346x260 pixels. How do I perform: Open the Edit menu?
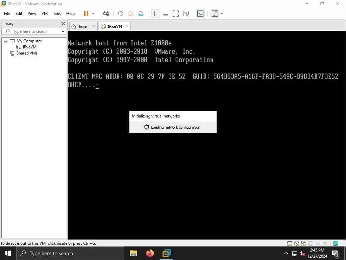(19, 14)
